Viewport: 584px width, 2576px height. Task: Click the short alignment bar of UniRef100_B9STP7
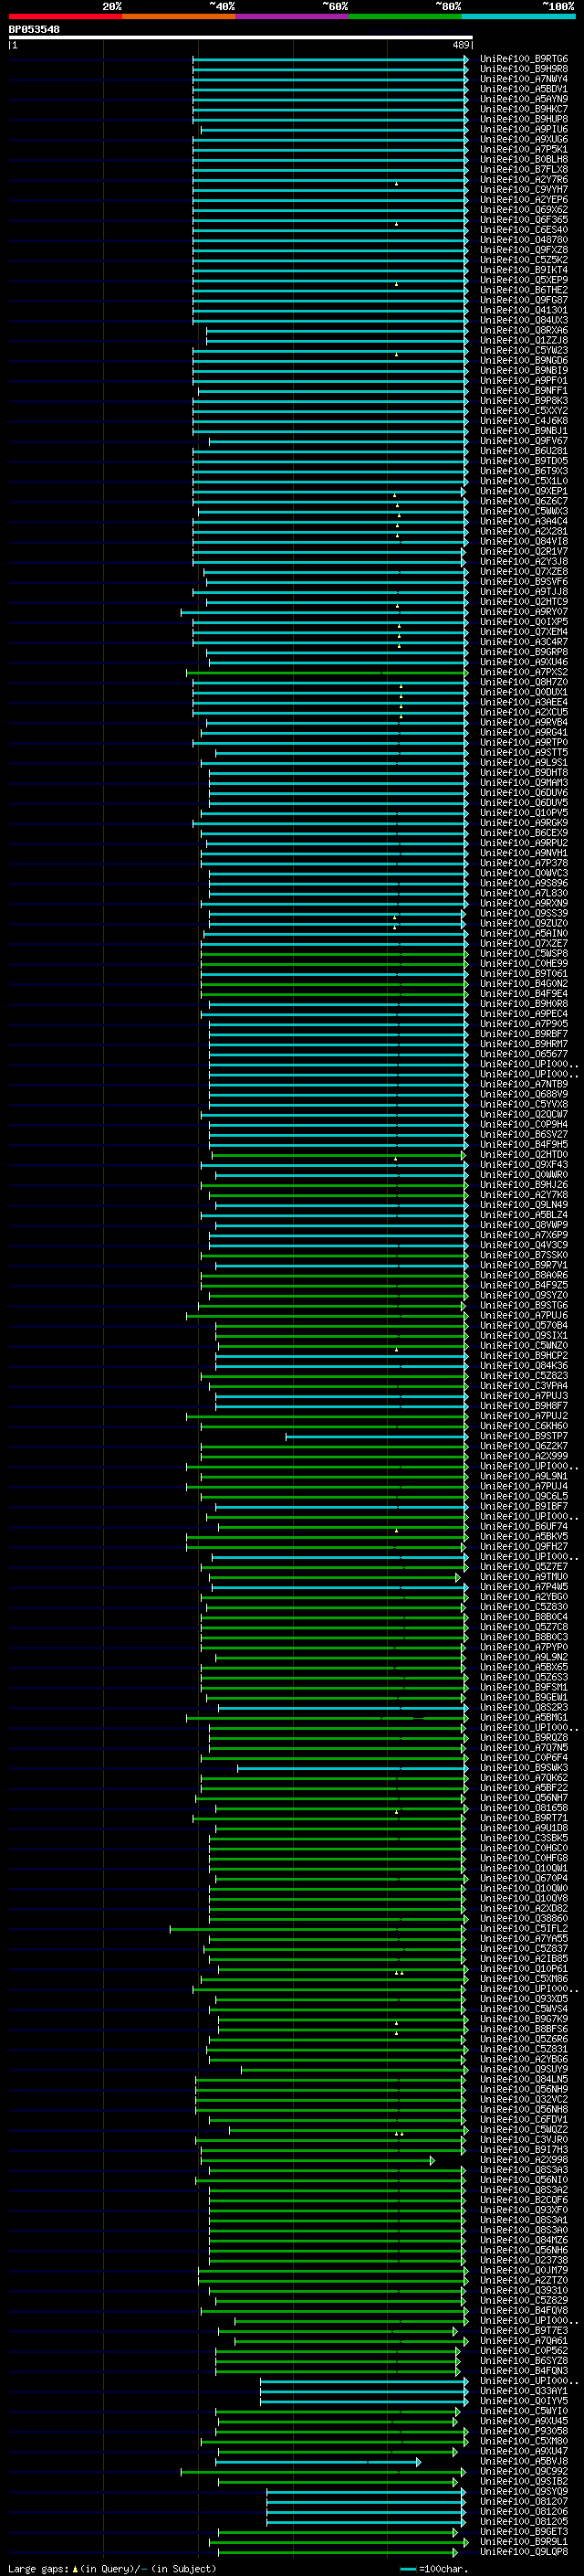[376, 1436]
